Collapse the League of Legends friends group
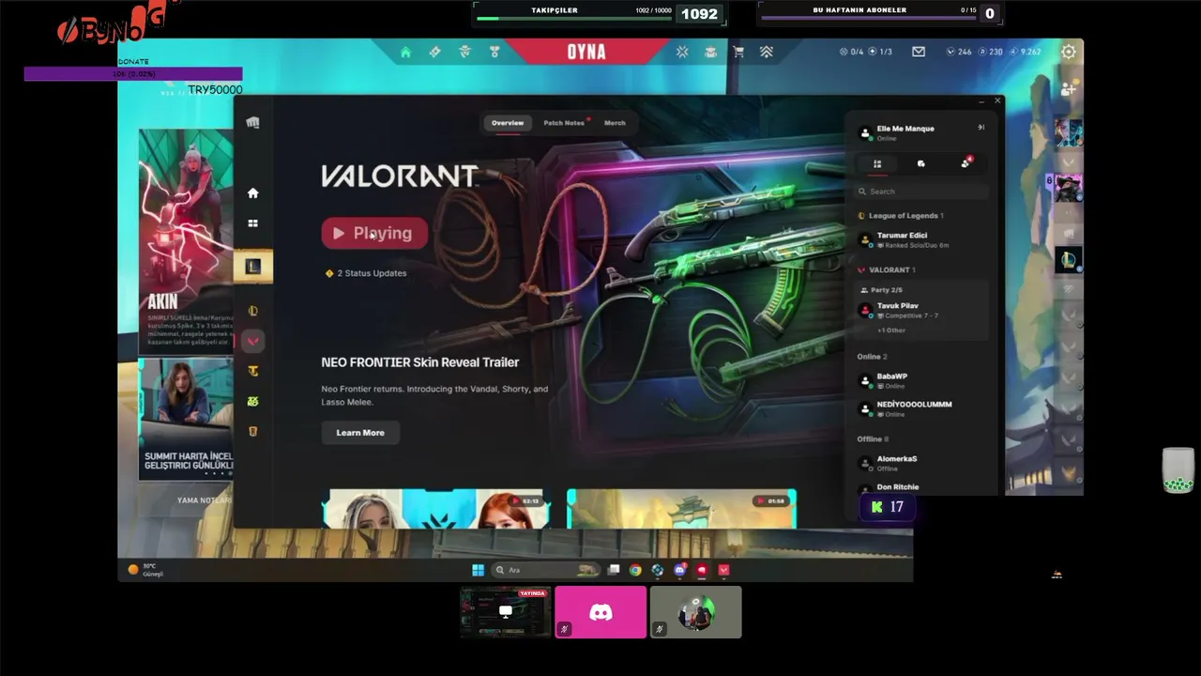Viewport: 1201px width, 676px height. click(x=901, y=216)
